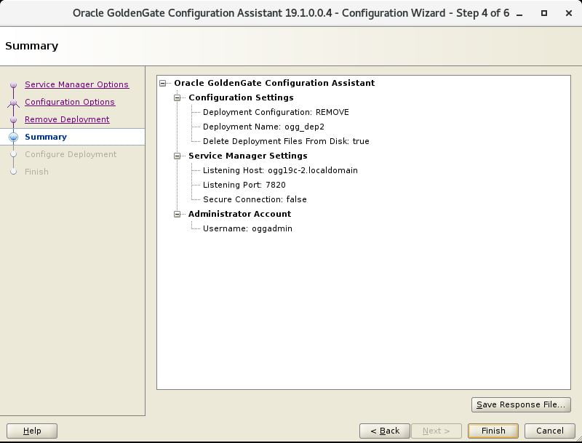Click the Configuration Options step bullet icon

pyautogui.click(x=14, y=103)
